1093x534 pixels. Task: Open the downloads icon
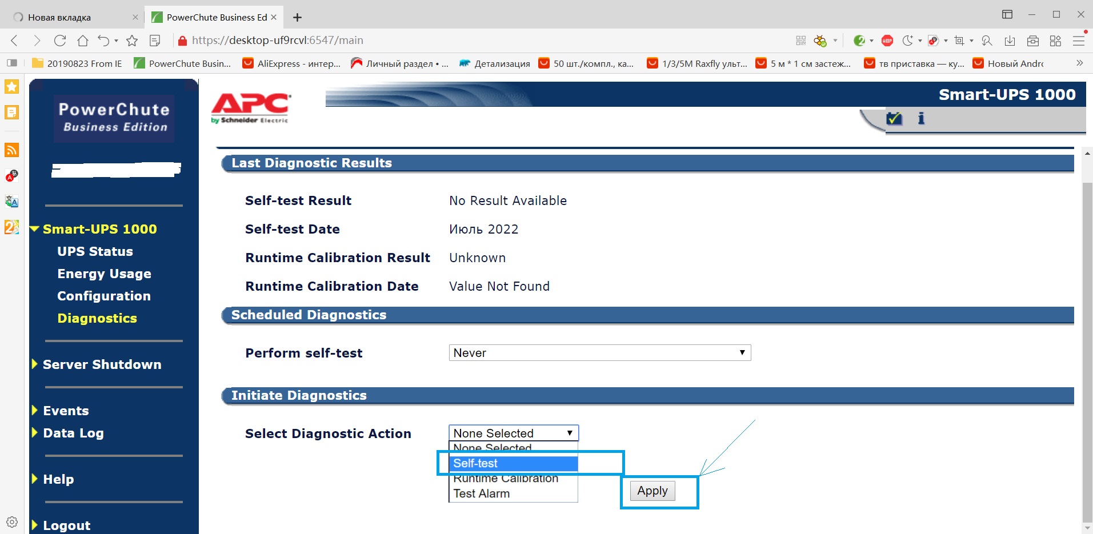(x=1010, y=41)
